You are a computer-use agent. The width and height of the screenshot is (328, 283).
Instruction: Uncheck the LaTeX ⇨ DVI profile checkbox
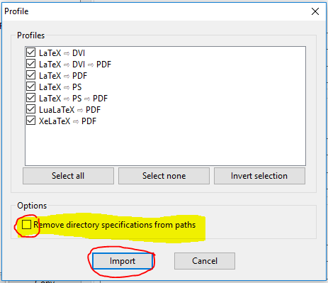tap(31, 52)
